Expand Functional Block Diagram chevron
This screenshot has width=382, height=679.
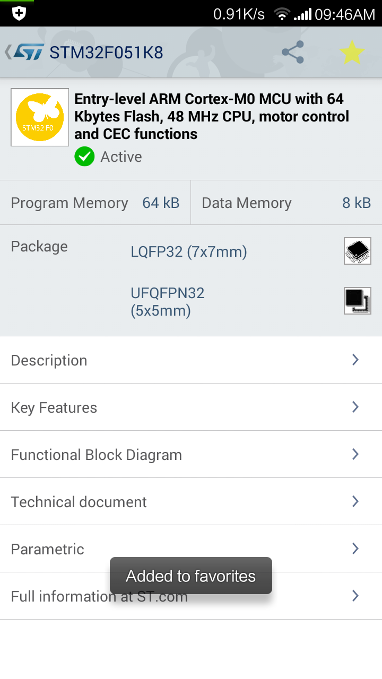(x=355, y=454)
